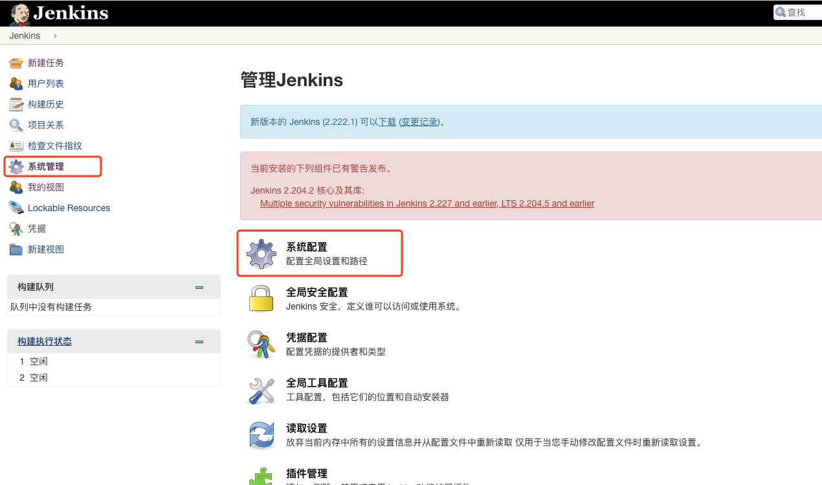Viewport: 822px width, 485px height.
Task: Open the Multiple security vulnerabilities link
Action: (x=427, y=203)
